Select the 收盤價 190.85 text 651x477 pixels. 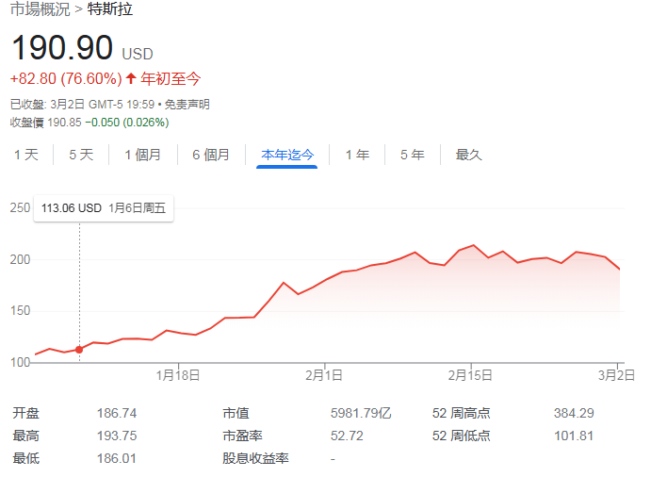point(45,123)
